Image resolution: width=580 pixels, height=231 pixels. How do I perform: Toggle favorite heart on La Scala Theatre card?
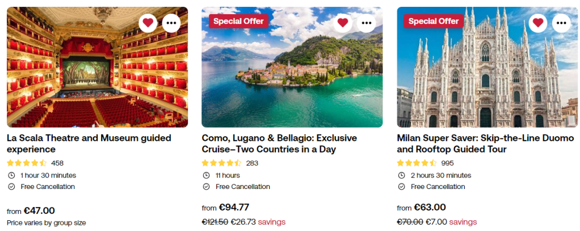148,23
